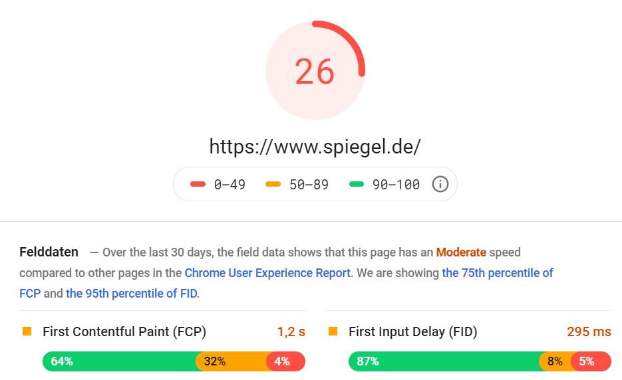Click the https://www.spiegel.de/ URL text
This screenshot has width=622, height=380.
tap(315, 147)
